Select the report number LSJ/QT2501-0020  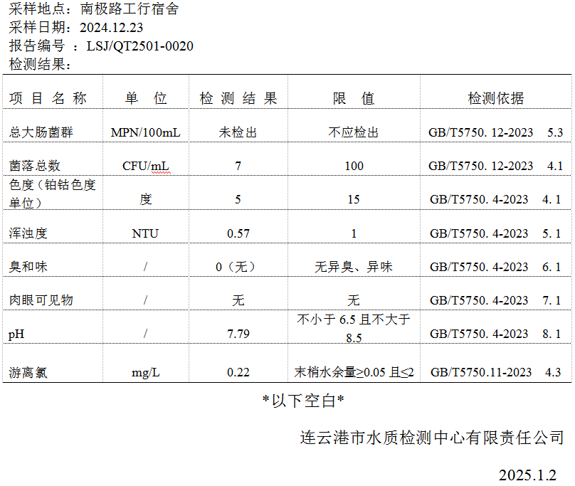tap(139, 46)
